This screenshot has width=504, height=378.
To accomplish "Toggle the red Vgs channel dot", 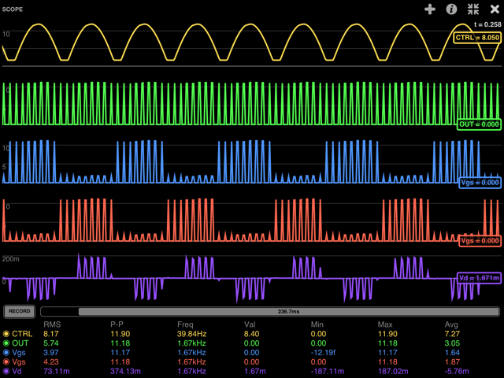I will [x=6, y=362].
